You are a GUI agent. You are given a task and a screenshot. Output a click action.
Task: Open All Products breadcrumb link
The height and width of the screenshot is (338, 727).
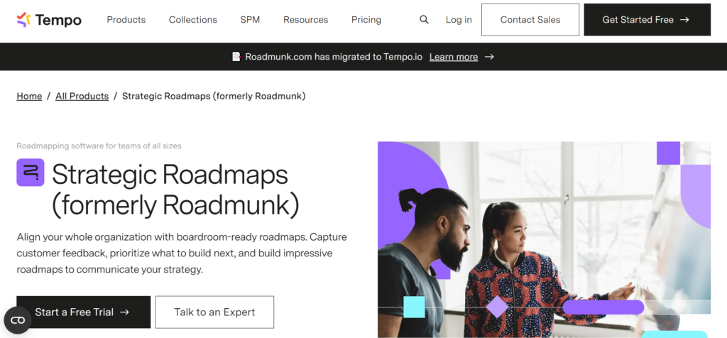(x=82, y=96)
